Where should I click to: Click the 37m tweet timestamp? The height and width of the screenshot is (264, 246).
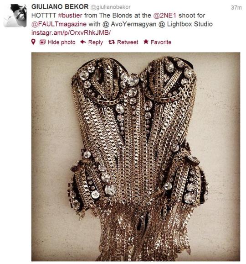pos(236,8)
